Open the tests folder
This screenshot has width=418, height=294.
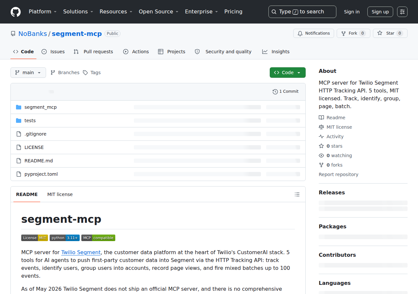tap(30, 121)
